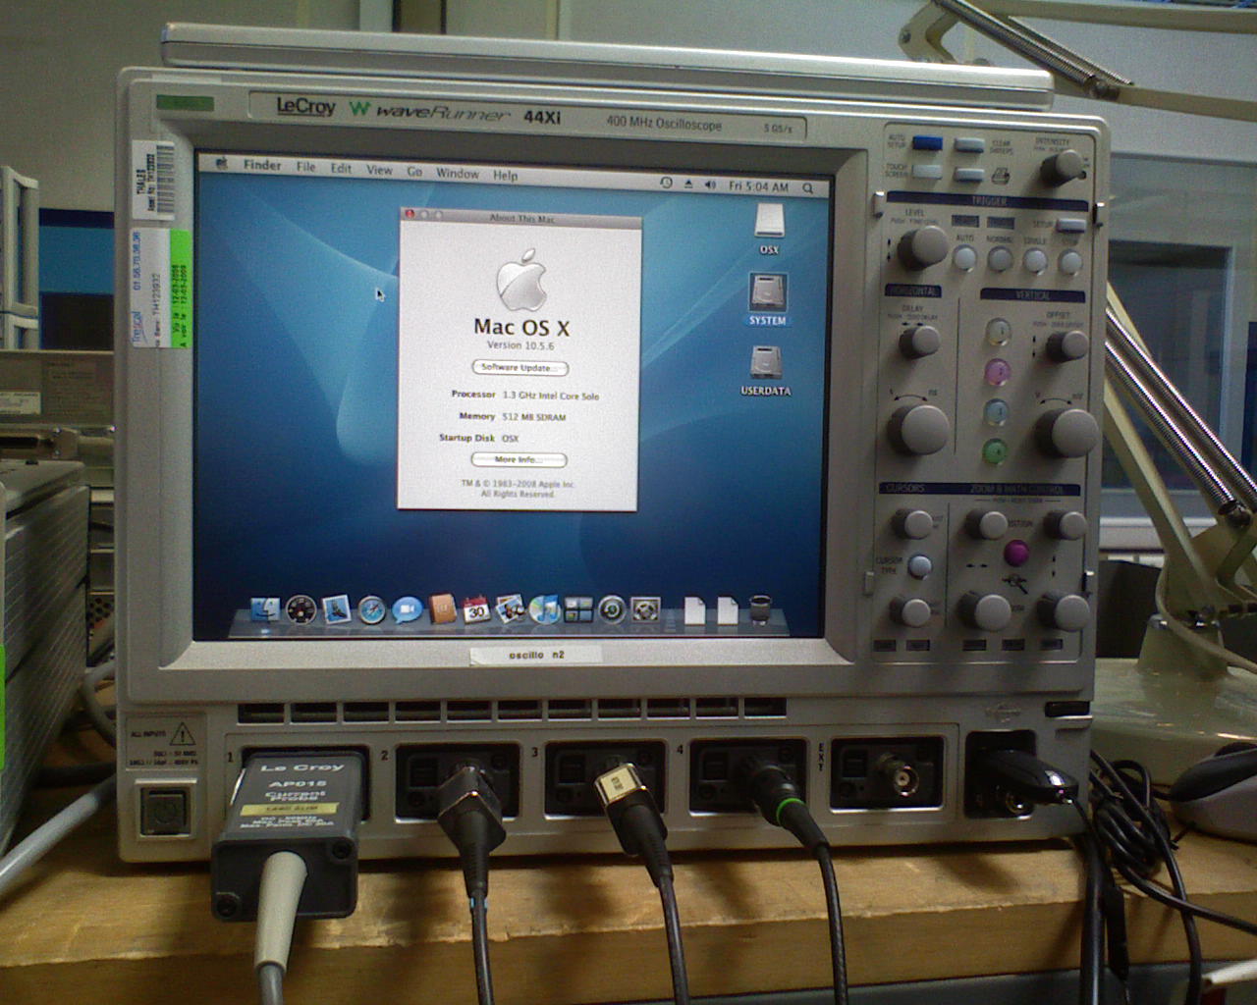Open the Finder menu

[262, 165]
